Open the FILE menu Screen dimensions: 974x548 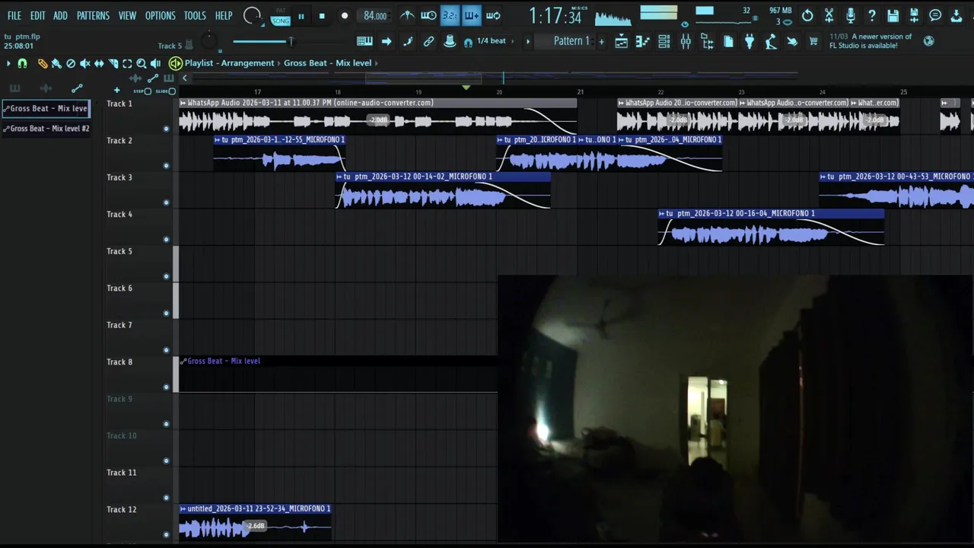pyautogui.click(x=14, y=15)
